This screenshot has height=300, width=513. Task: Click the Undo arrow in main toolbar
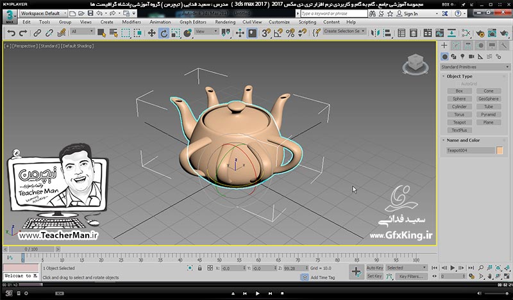[x=12, y=33]
